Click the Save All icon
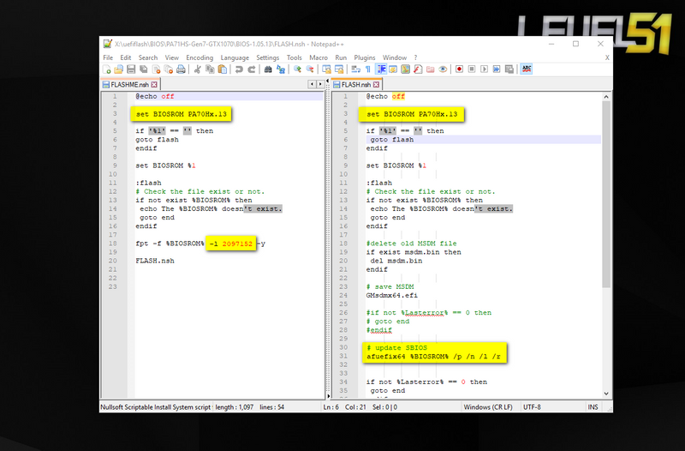This screenshot has width=685, height=451. pos(143,69)
